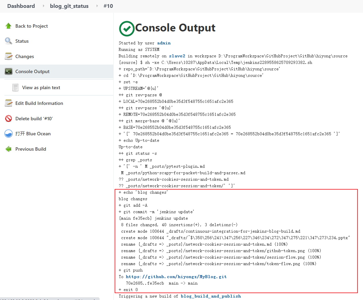Click the slave2 node link
The image size is (363, 300).
(177, 56)
